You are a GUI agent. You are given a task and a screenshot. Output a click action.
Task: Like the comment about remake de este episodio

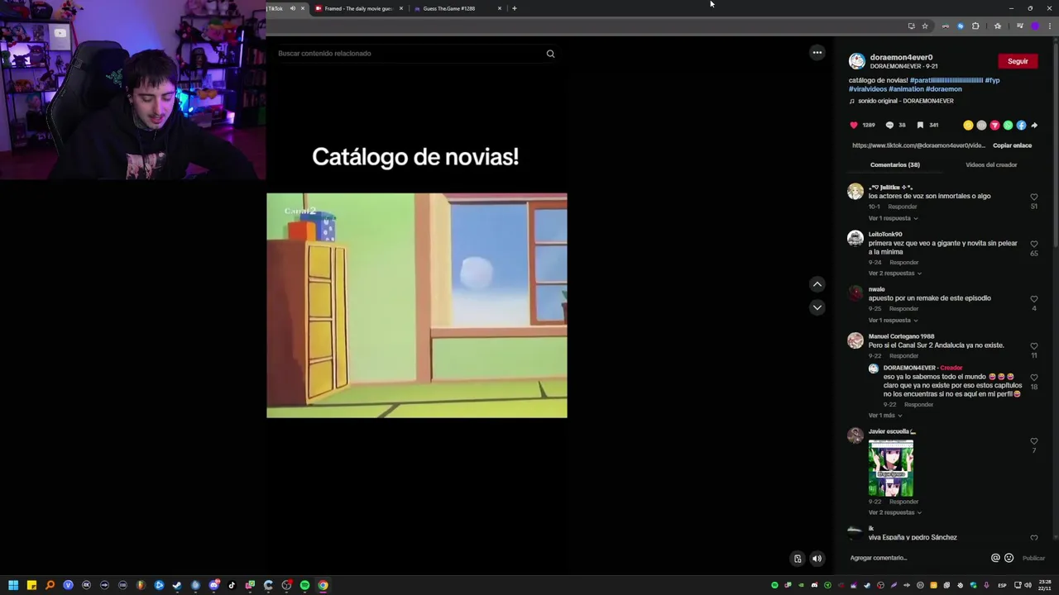coord(1033,299)
